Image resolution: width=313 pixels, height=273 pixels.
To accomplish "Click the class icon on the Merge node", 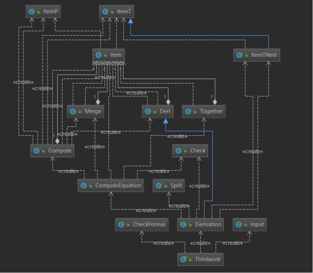I will 73,111.
